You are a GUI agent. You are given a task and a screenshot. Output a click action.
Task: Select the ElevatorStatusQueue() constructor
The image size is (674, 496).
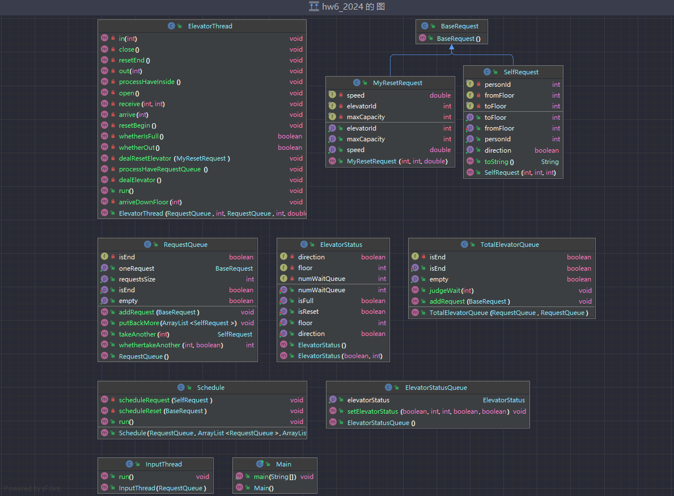[427, 422]
